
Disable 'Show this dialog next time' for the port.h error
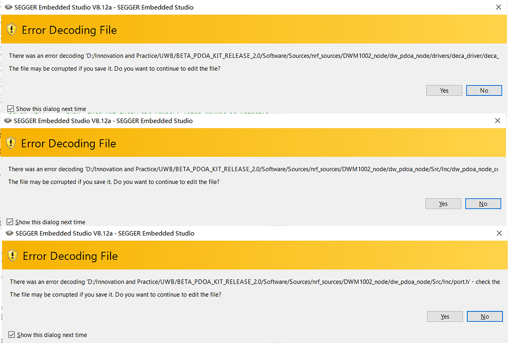[x=12, y=335]
